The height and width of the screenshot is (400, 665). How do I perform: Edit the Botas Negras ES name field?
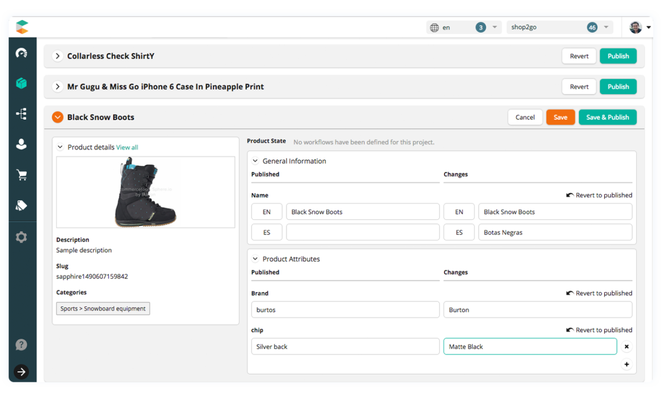(555, 233)
